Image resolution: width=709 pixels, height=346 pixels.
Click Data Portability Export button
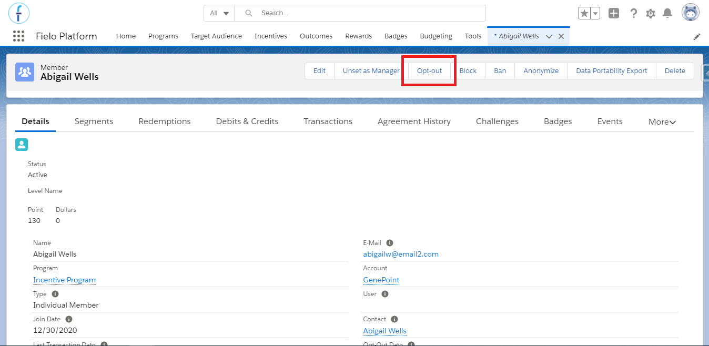point(612,71)
